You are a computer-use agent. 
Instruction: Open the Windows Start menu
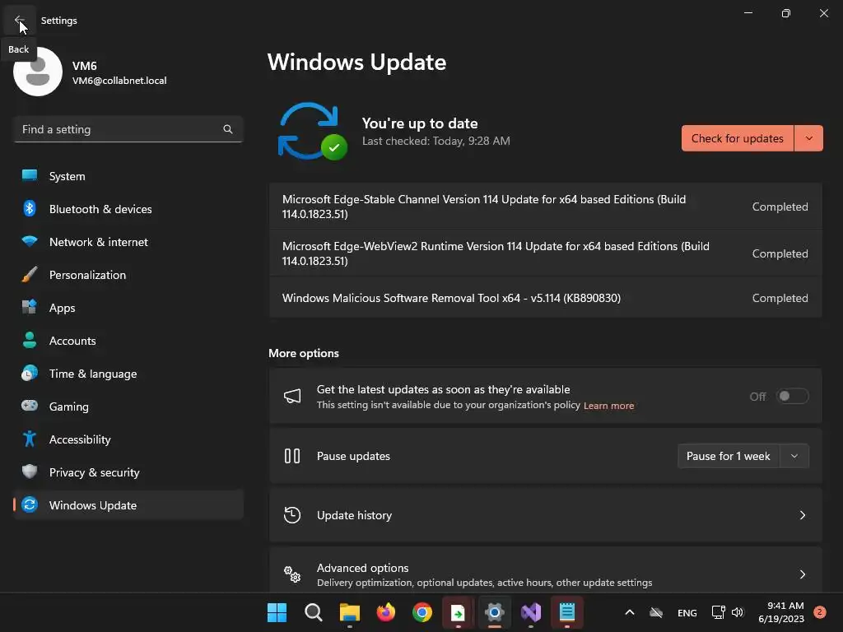point(277,612)
